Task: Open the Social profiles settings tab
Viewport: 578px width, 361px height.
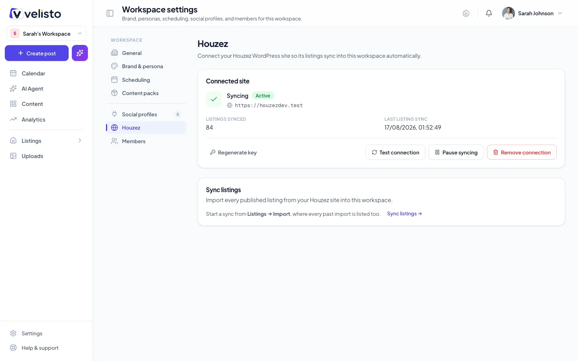Action: point(146,114)
